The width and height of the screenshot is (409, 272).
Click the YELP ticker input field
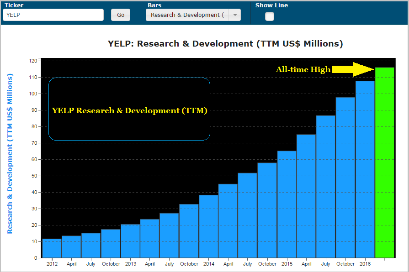[x=53, y=15]
